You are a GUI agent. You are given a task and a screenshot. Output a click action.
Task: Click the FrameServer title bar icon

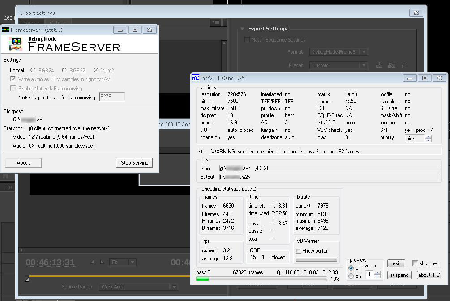click(5, 30)
